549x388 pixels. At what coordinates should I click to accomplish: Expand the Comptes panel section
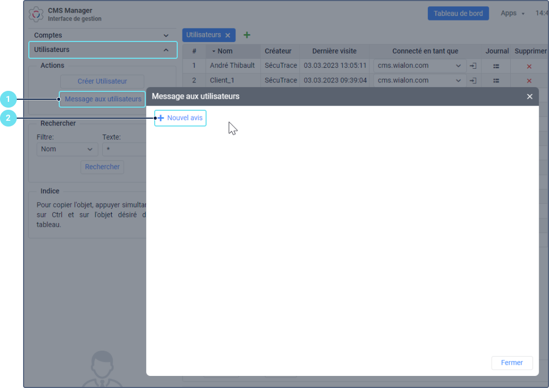[102, 35]
